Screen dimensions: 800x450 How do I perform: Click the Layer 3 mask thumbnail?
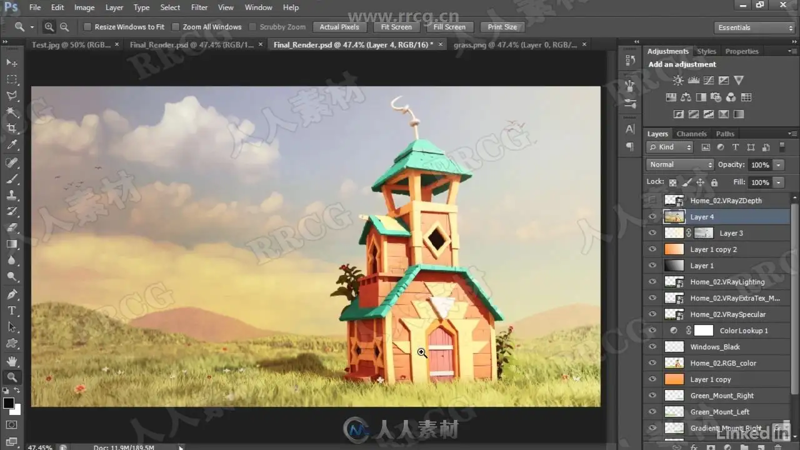pyautogui.click(x=704, y=232)
